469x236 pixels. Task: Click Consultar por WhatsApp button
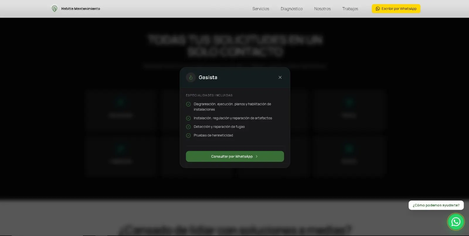[235, 157]
